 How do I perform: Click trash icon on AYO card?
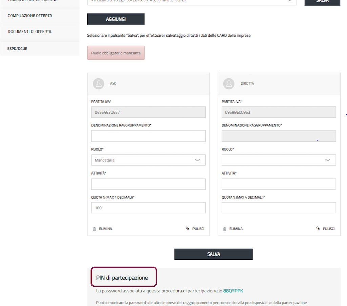click(94, 229)
